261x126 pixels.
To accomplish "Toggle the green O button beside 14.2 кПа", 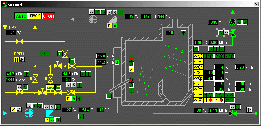I will [x=117, y=62].
